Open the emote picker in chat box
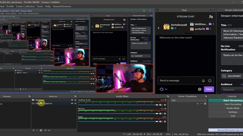Image resolution: width=243 pixels, height=136 pixels. (210, 80)
